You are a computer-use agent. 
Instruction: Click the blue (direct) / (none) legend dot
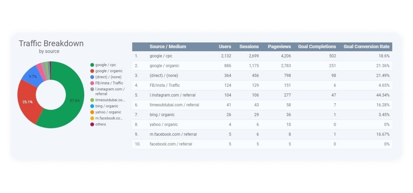coord(92,77)
